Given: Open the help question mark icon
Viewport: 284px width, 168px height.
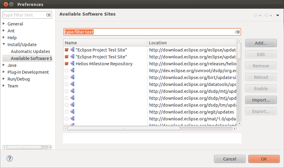Looking at the screenshot, I should (10, 159).
